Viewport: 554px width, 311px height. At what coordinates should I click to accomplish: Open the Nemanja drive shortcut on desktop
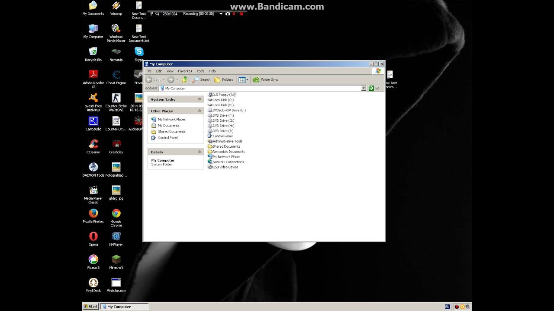116,54
